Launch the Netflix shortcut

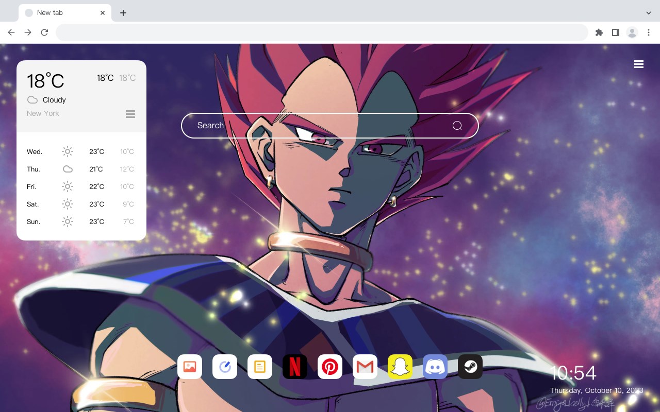click(295, 367)
